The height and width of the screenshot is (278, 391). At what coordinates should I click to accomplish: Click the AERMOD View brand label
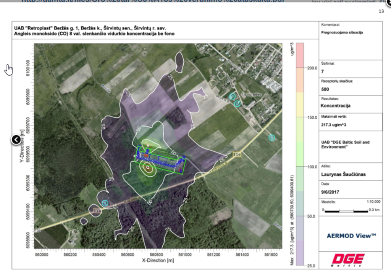tap(351, 236)
